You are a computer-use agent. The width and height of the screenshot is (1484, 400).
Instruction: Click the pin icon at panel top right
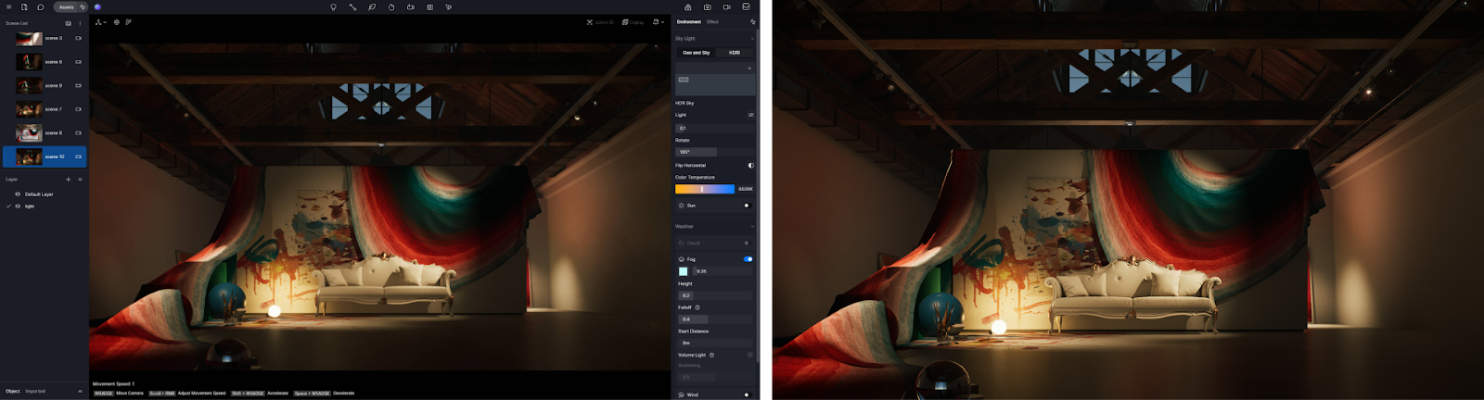(x=752, y=21)
